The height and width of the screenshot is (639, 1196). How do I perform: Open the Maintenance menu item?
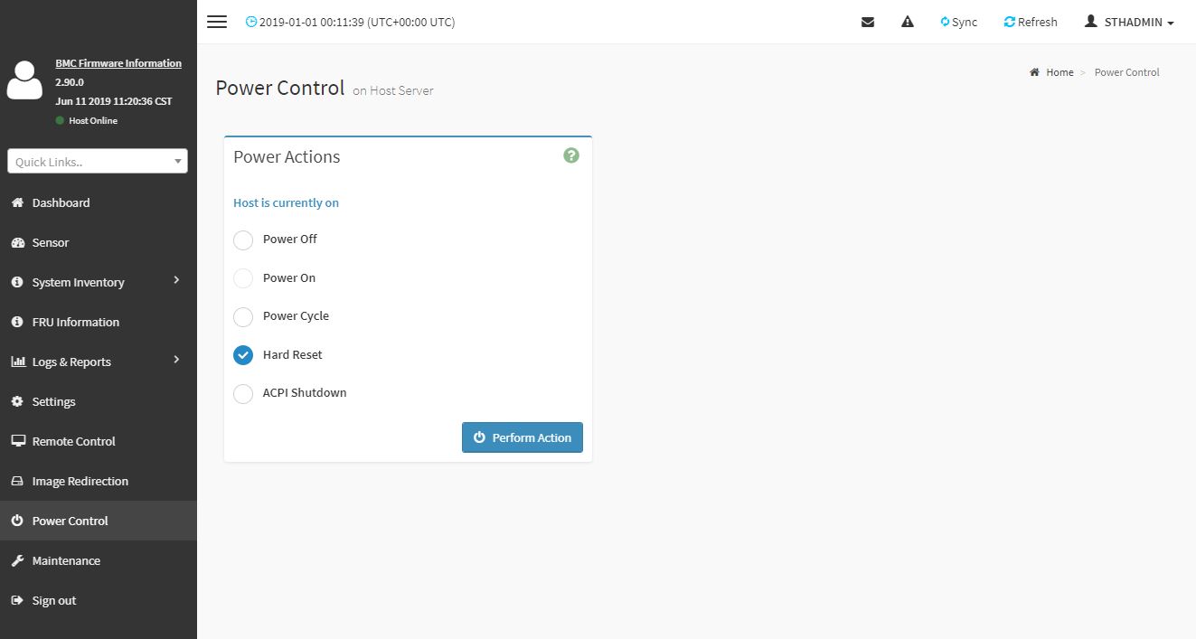pyautogui.click(x=66, y=560)
